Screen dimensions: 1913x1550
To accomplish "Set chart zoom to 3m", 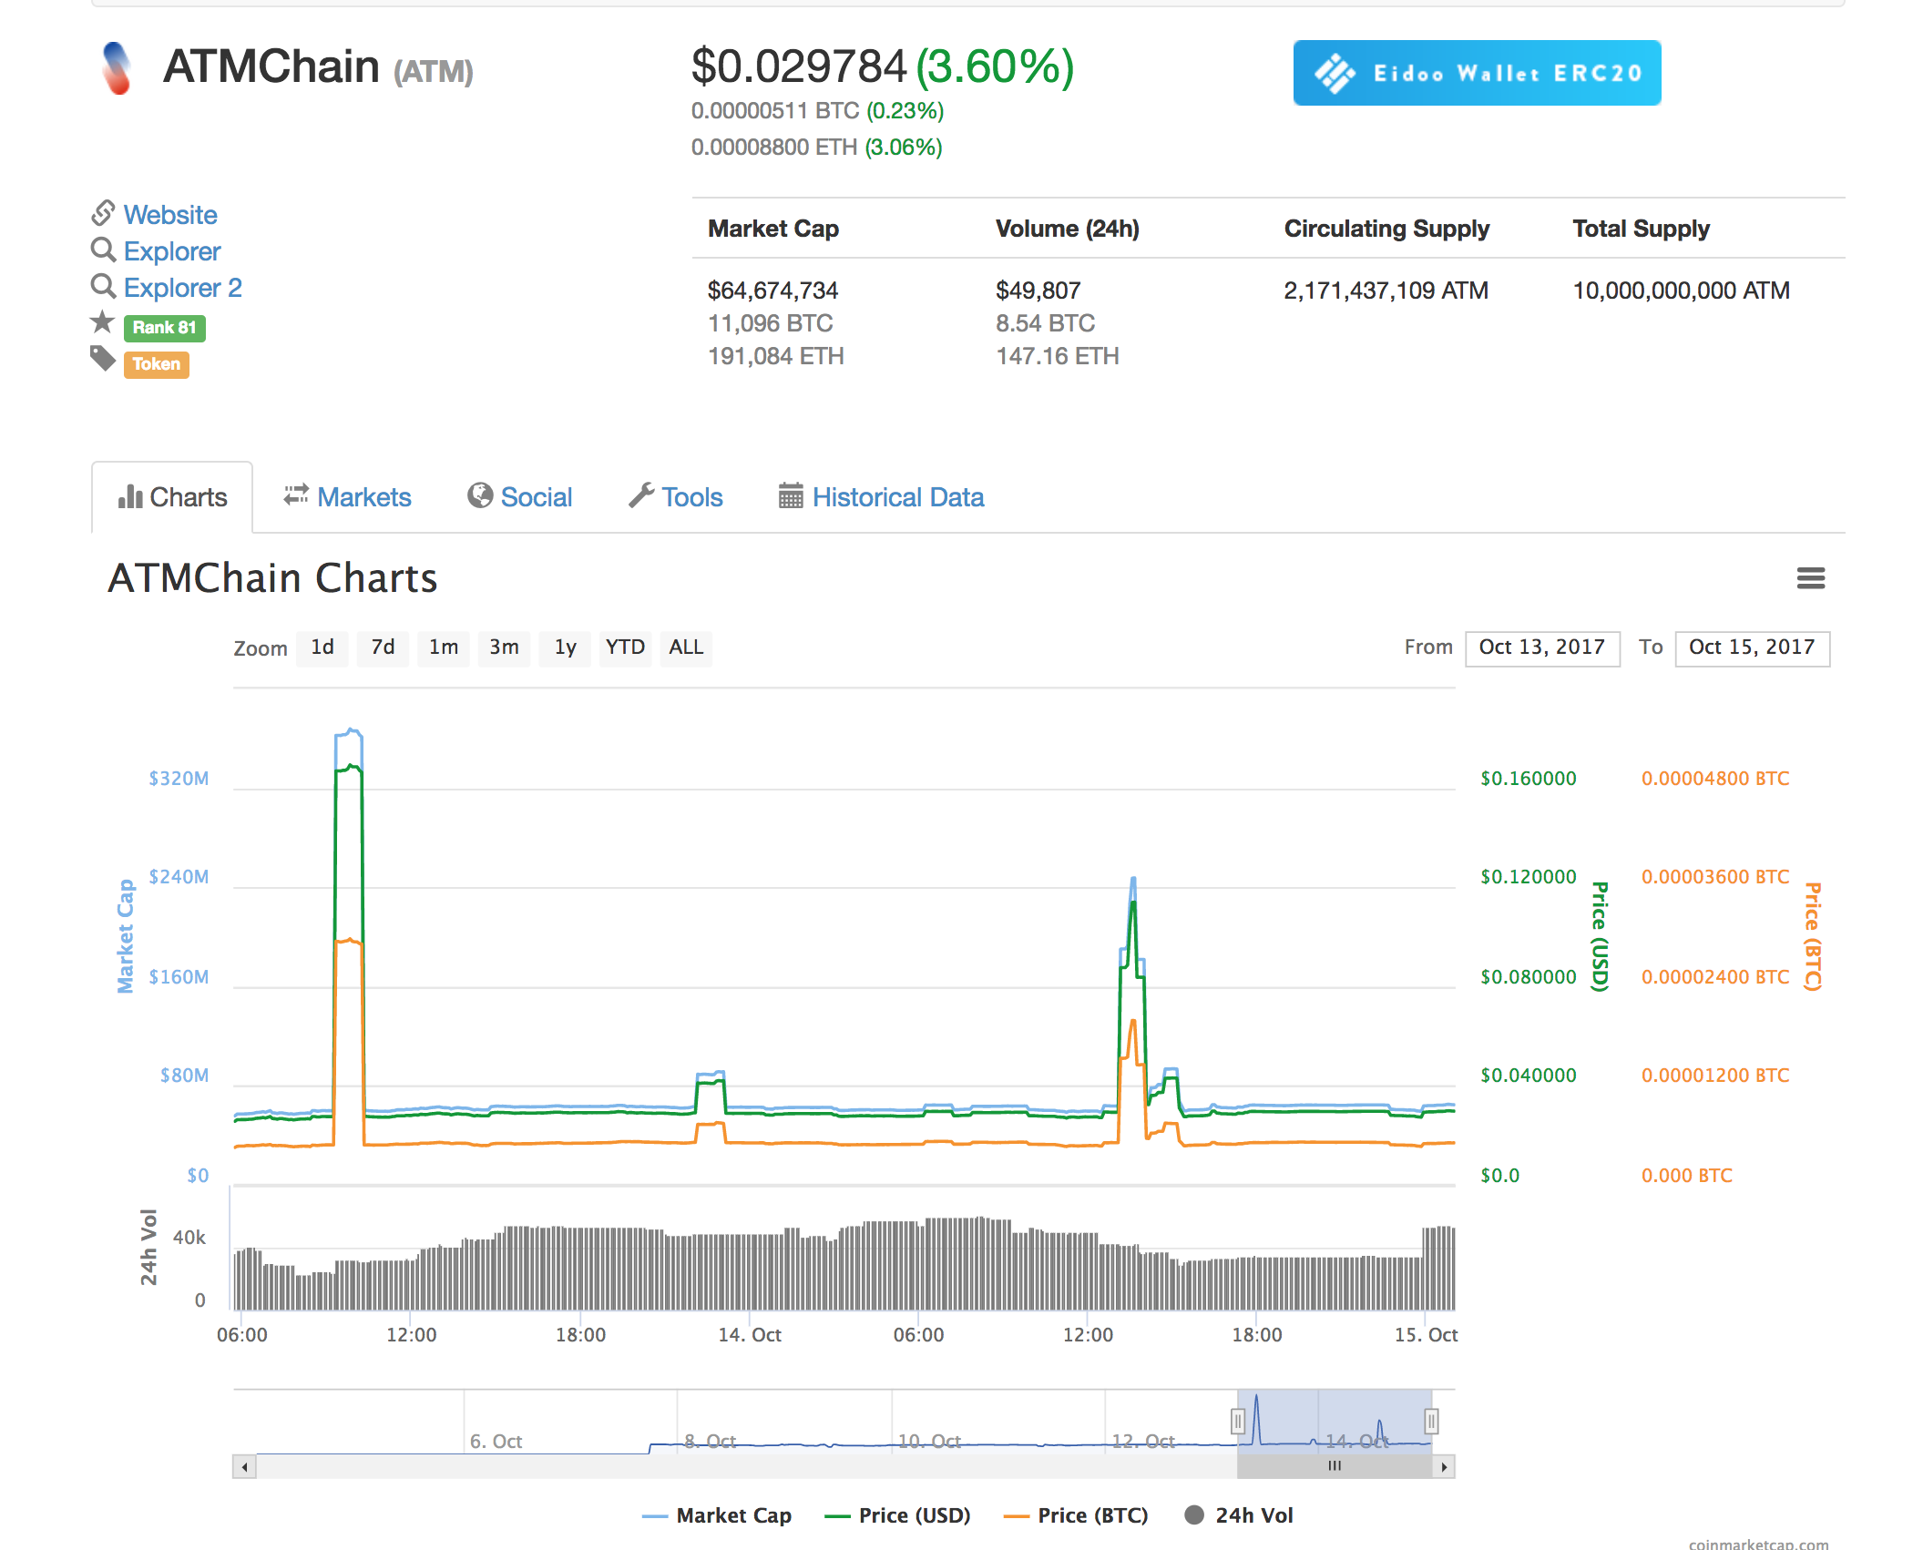I will click(504, 648).
